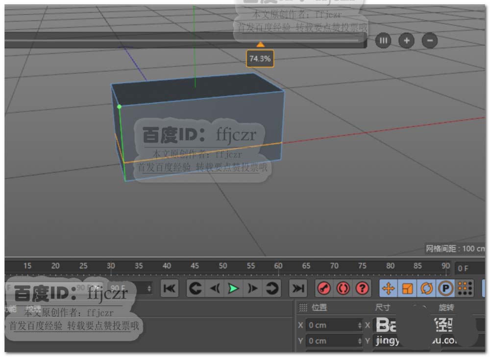This screenshot has height=357, width=490.
Task: Click frame 45 on the timeline ruler
Action: click(x=195, y=266)
